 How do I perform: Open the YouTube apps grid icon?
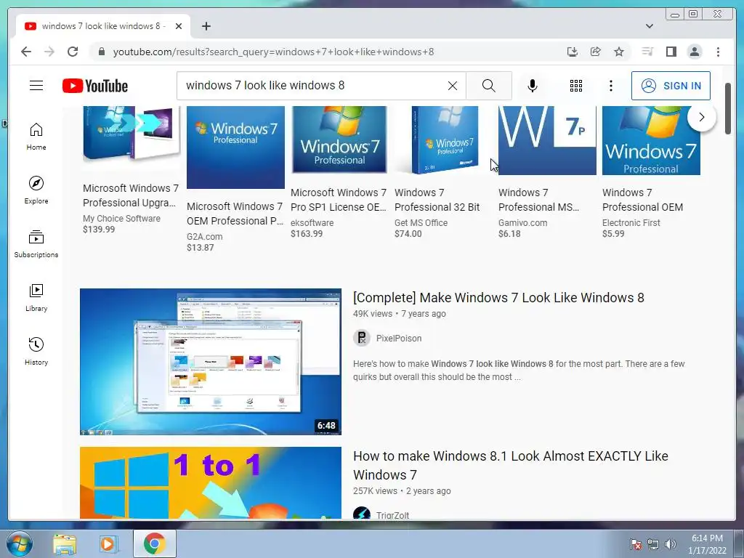point(575,86)
